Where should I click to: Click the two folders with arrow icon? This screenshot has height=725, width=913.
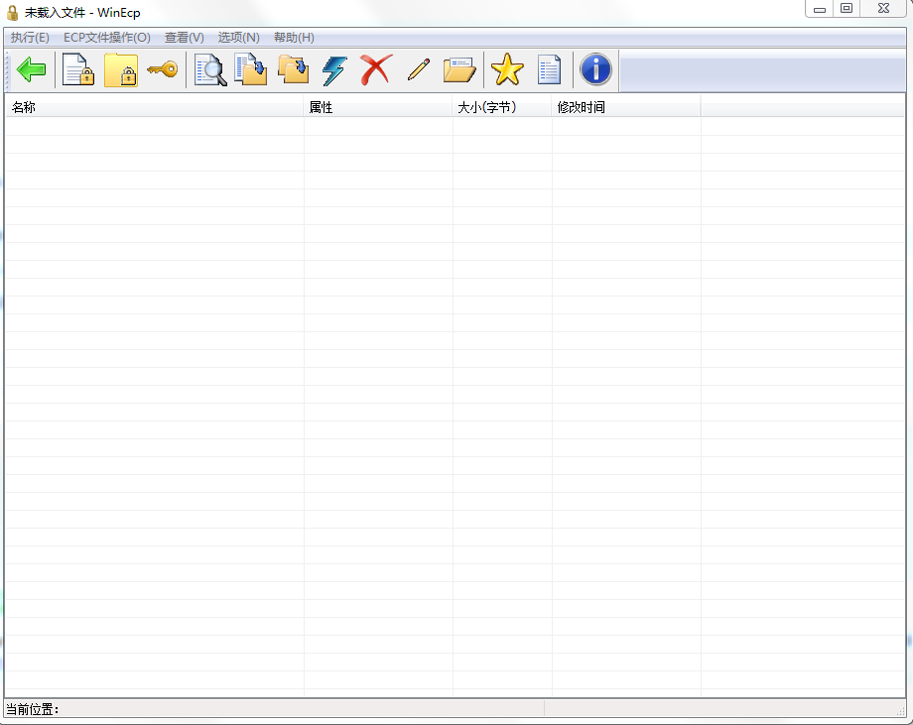(x=293, y=70)
